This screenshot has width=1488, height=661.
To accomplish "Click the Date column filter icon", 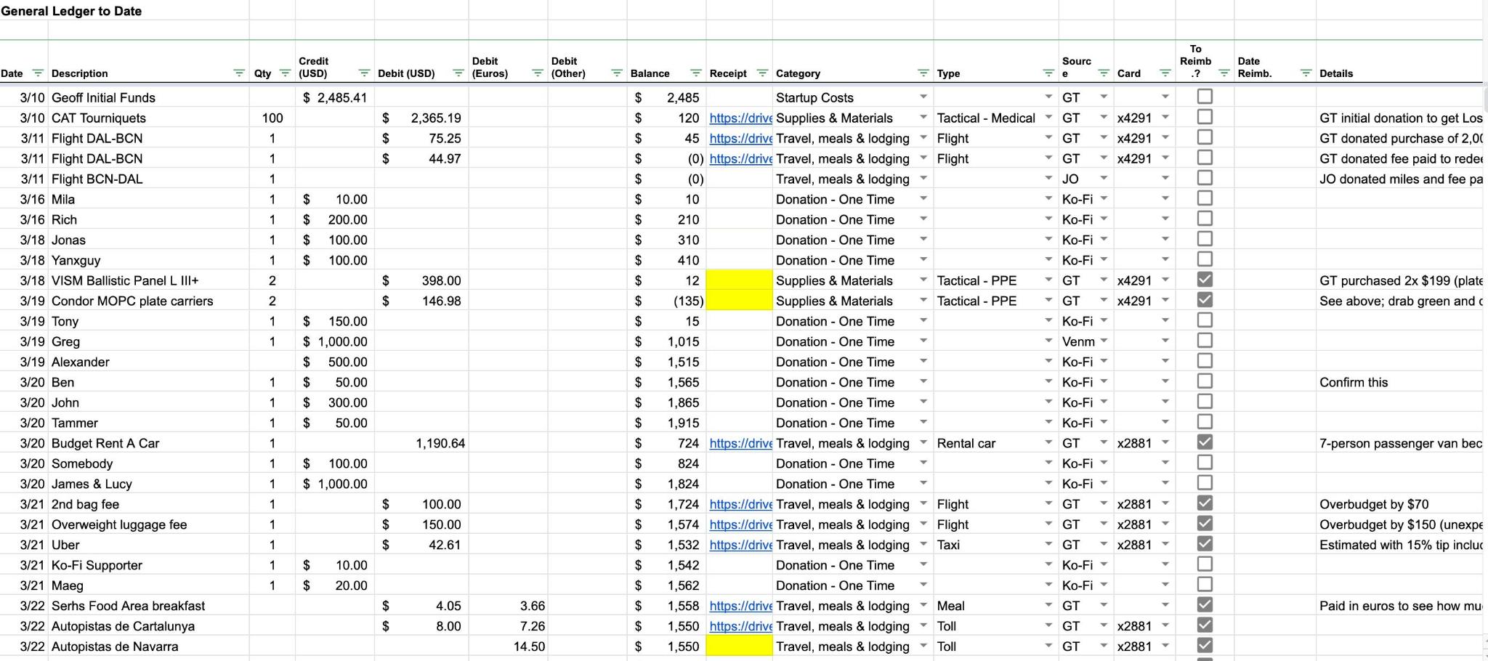I will click(x=38, y=73).
